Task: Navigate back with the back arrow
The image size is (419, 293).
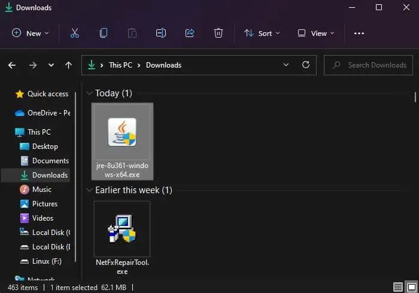Action: pyautogui.click(x=12, y=65)
